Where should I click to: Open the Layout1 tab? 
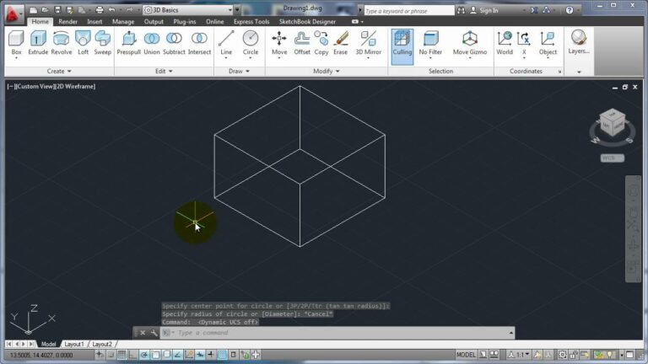click(x=74, y=344)
